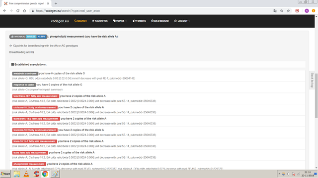
Task: Click the red phospholipid measurement tag
Action: coord(29,164)
